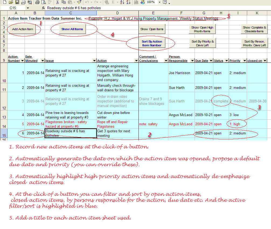Screen dimensions: 271x229
Task: Sort Ascending with the A-Z icon
Action: tap(122, 2)
